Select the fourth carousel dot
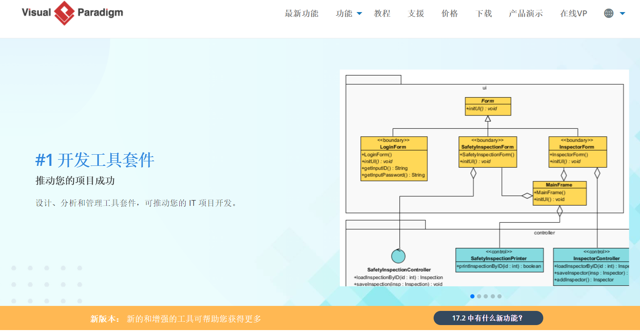 pos(493,296)
